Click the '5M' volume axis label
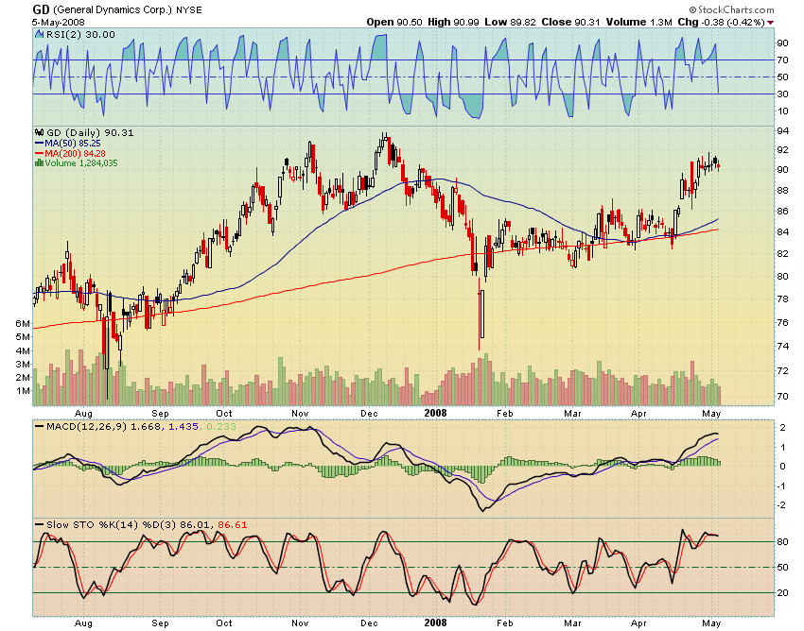 [23, 337]
